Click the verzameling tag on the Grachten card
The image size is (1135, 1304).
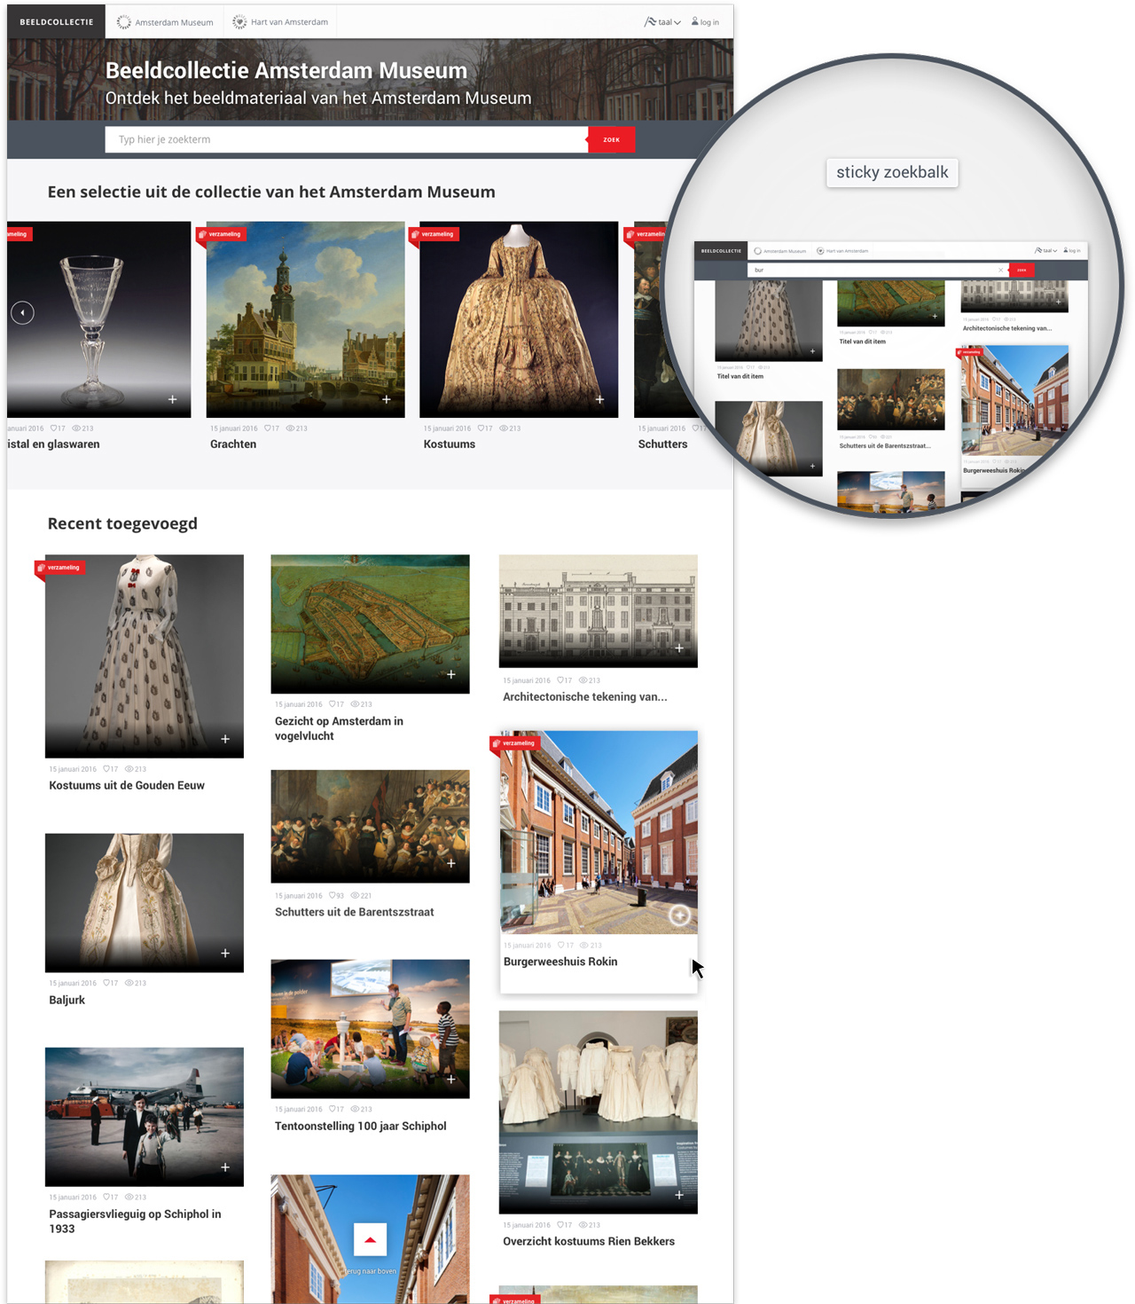coord(220,234)
